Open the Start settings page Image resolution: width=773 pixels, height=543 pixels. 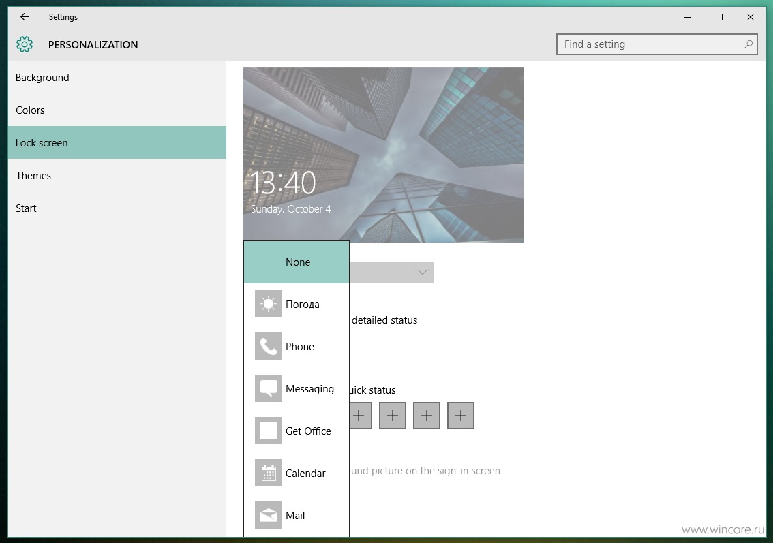coord(117,208)
